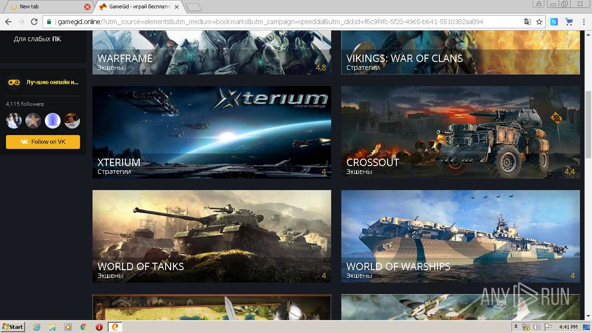Open Google Chrome taskbar icon
The width and height of the screenshot is (592, 333).
pos(83,327)
